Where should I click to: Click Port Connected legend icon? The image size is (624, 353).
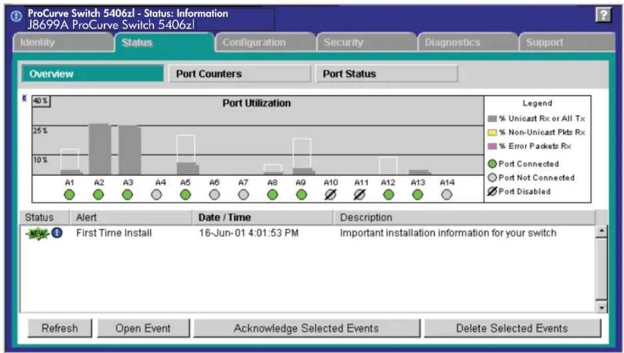click(492, 164)
